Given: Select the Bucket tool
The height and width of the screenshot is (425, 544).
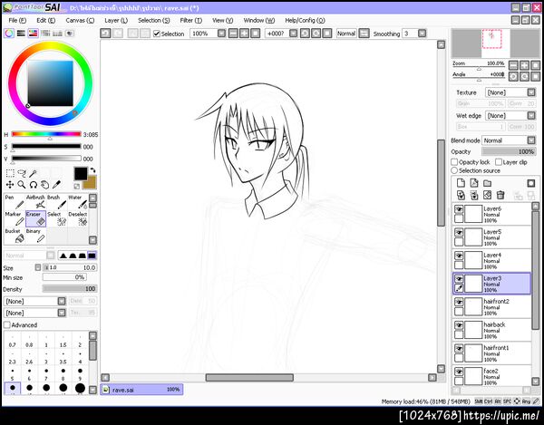Looking at the screenshot, I should point(15,236).
